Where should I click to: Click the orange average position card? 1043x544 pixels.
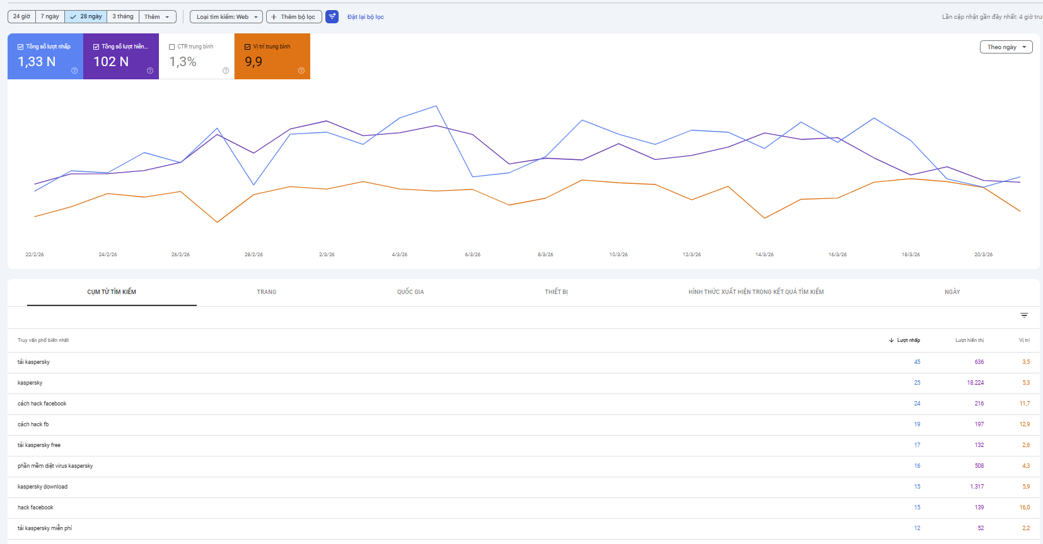pyautogui.click(x=272, y=56)
